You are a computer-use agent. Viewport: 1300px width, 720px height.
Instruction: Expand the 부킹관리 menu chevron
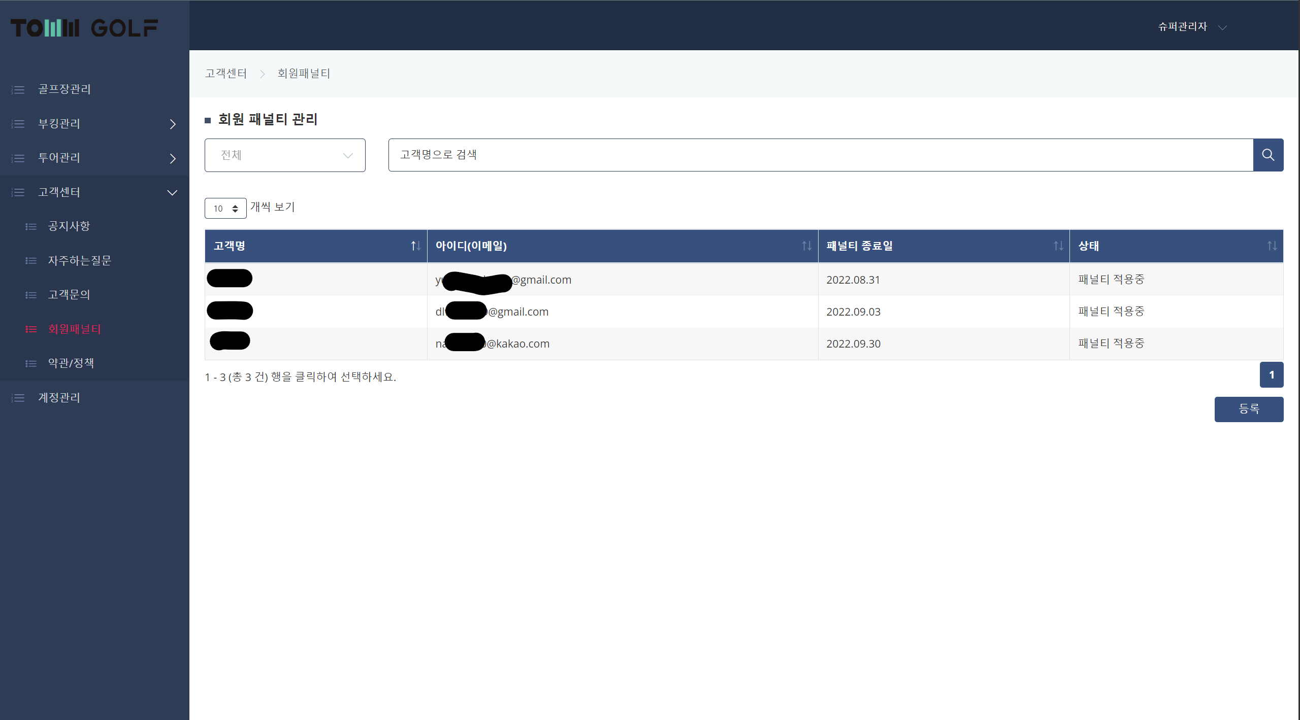point(173,124)
